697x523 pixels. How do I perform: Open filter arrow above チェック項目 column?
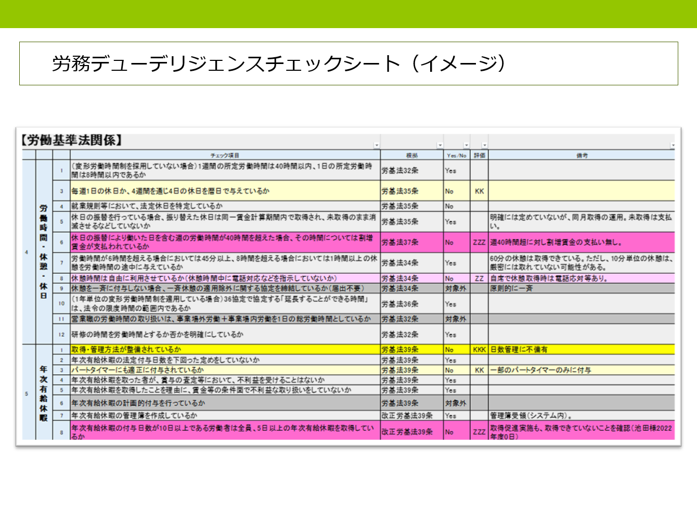(377, 146)
